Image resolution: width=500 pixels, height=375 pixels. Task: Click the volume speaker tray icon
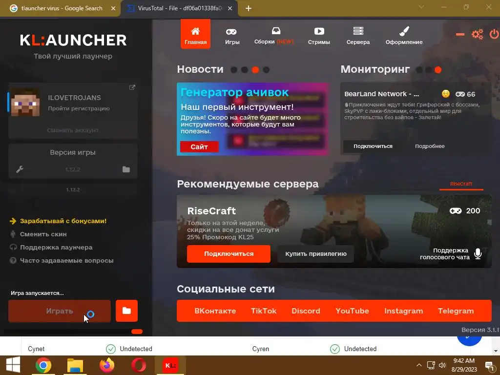tap(442, 365)
